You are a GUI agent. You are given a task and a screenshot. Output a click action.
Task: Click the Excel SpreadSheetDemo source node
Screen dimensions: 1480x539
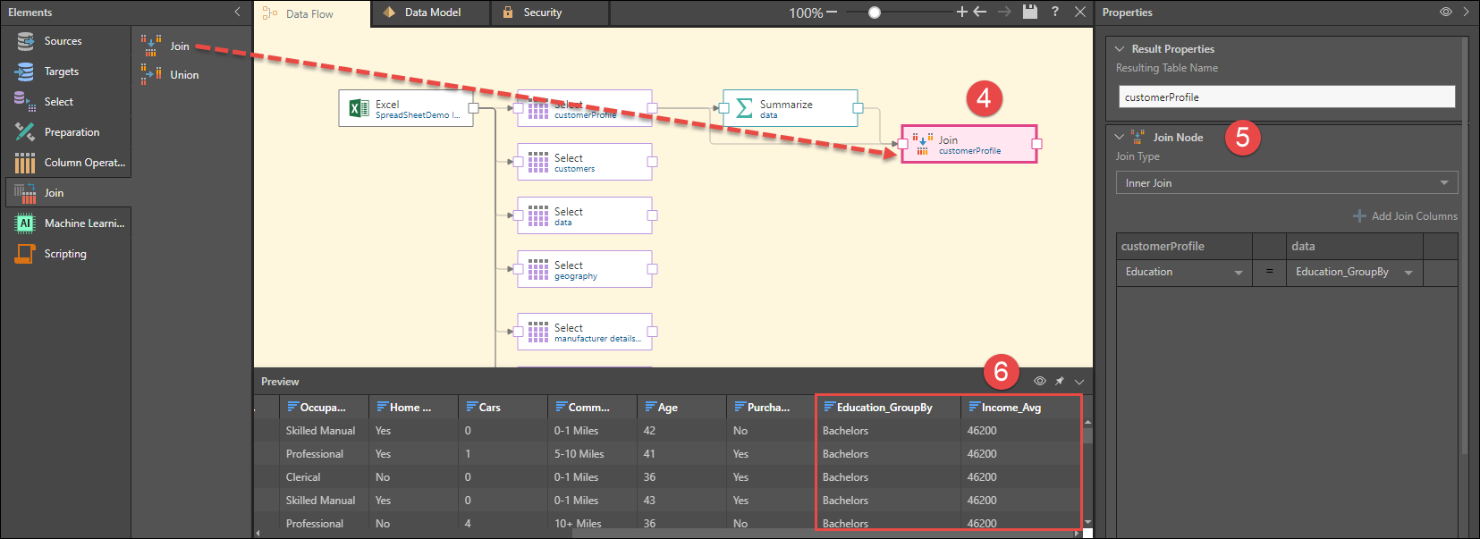click(406, 109)
